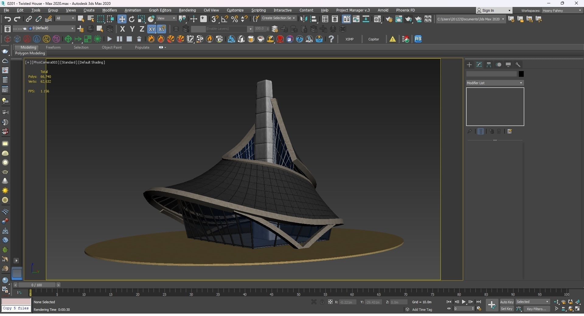Click the XSMP toolbar button
Screen dimensions: 584x316
349,39
